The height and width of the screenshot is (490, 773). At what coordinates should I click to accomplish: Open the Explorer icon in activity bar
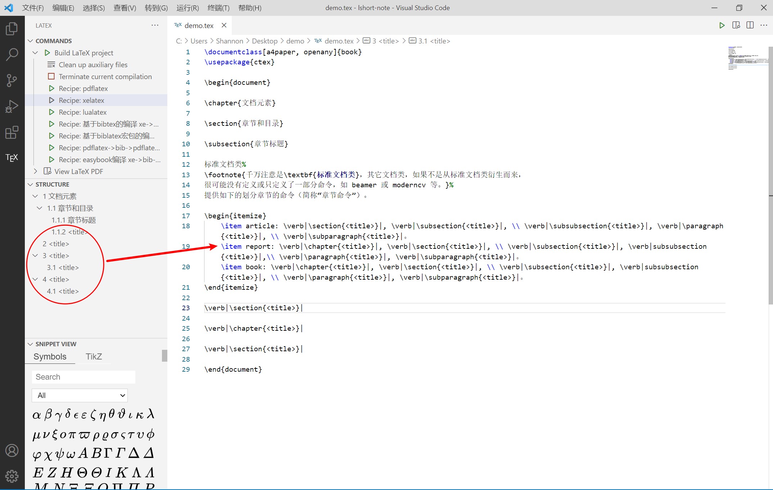click(12, 29)
